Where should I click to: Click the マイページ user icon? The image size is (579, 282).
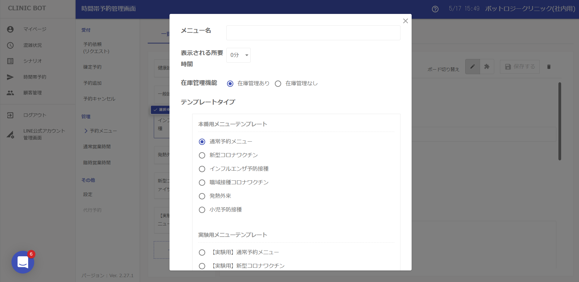(x=10, y=29)
